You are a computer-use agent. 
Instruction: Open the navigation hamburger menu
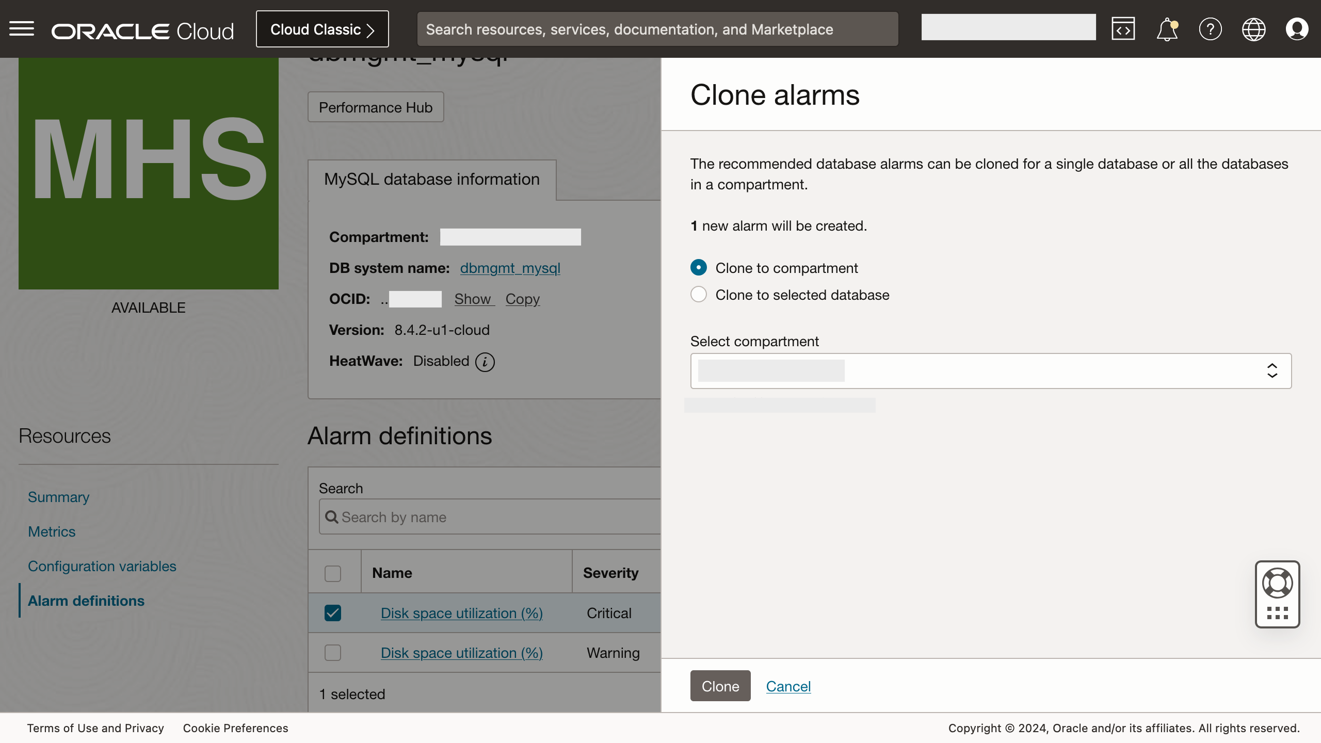pyautogui.click(x=22, y=28)
